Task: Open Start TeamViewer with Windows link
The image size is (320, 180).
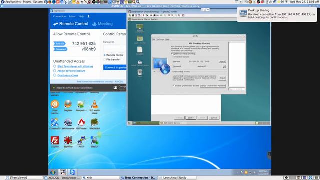Action: [x=75, y=66]
